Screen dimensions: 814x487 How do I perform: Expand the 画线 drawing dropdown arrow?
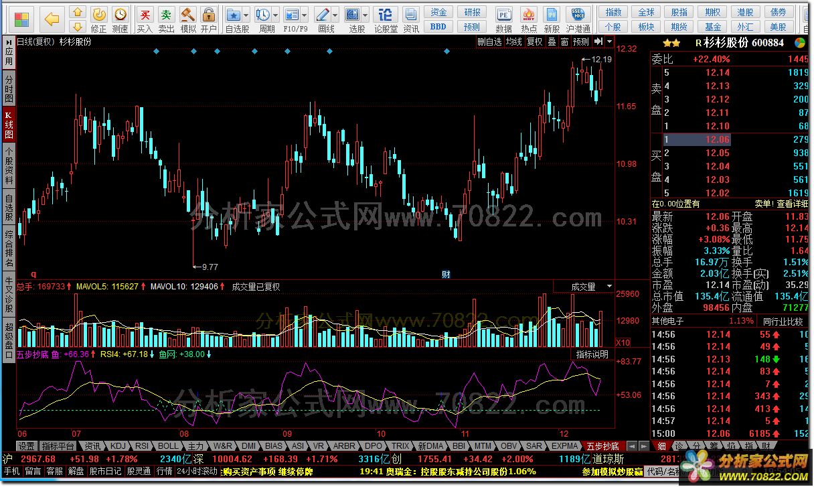[x=335, y=15]
